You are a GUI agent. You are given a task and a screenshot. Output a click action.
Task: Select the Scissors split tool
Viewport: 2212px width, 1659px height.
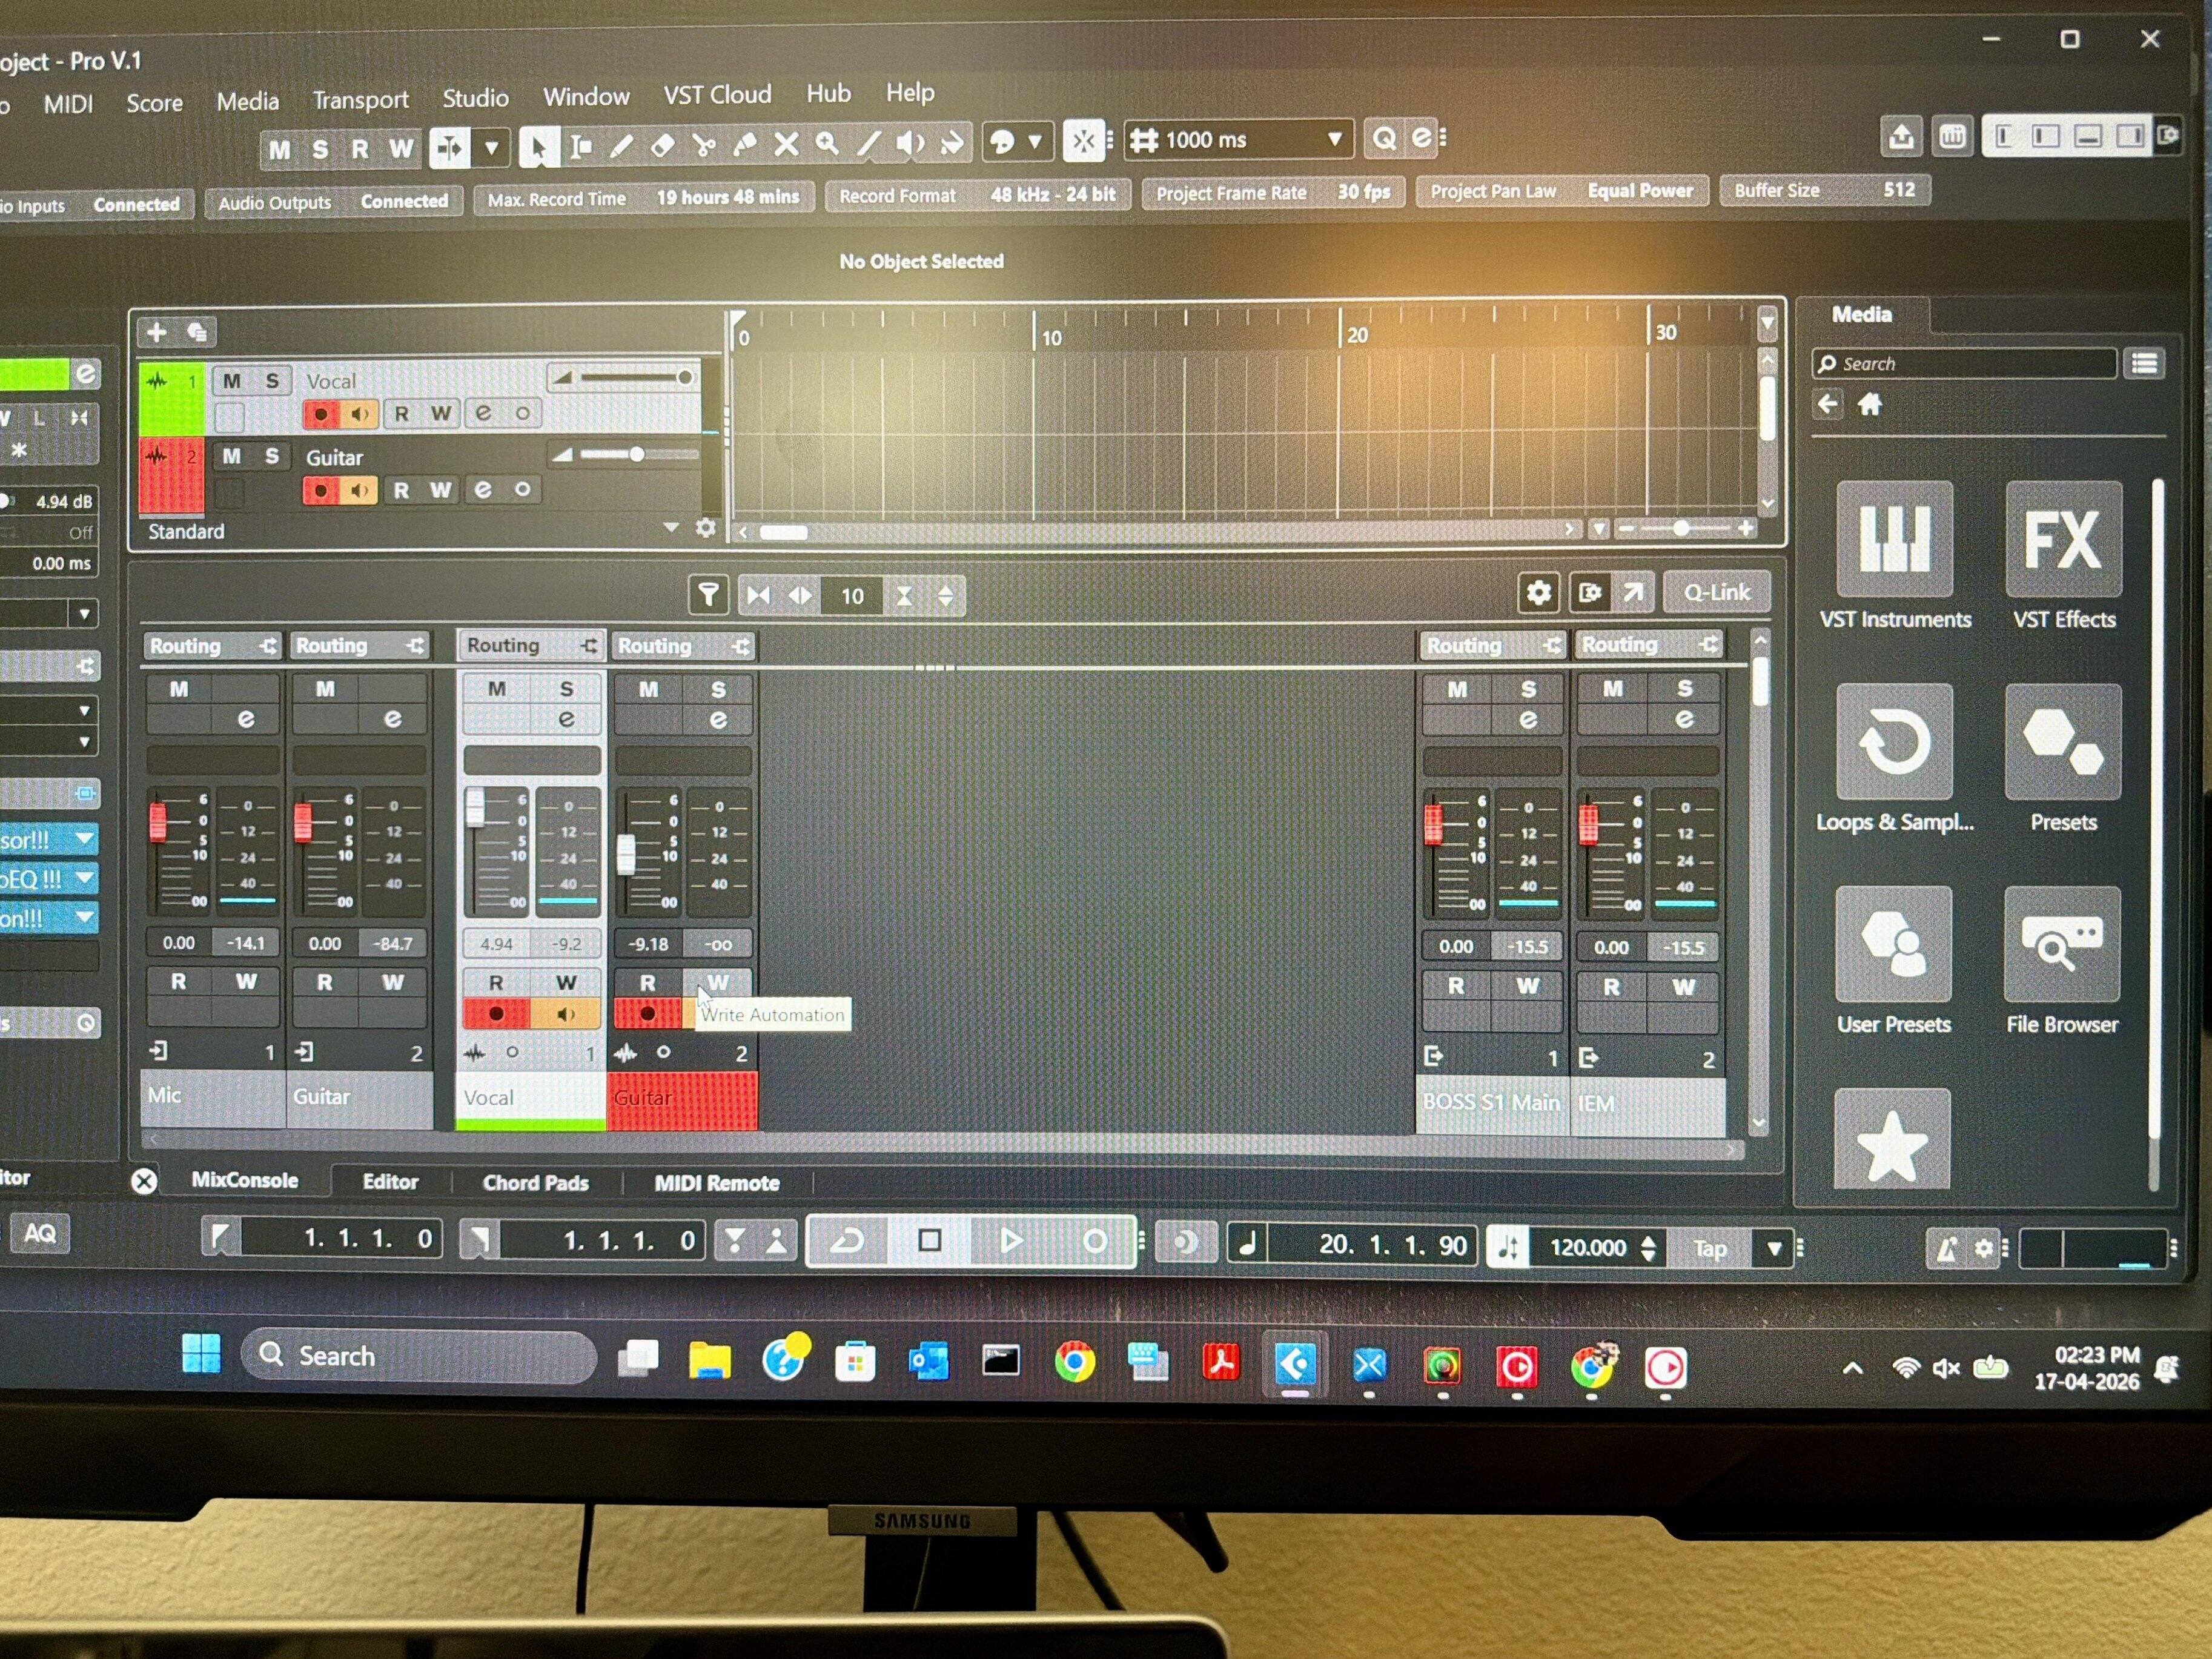tap(704, 146)
